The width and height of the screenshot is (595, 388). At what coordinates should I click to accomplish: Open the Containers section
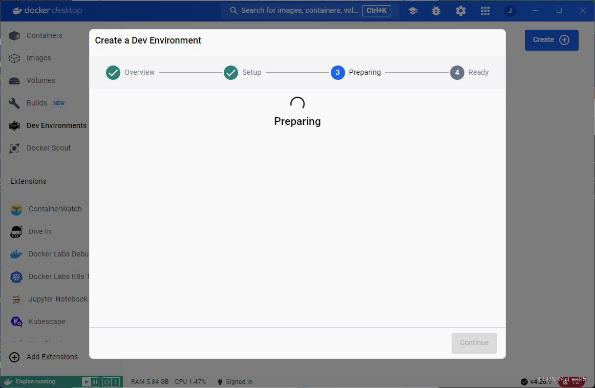pyautogui.click(x=45, y=35)
